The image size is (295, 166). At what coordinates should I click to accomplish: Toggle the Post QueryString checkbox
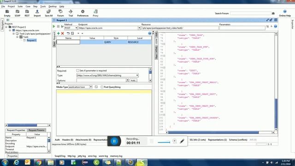[102, 87]
